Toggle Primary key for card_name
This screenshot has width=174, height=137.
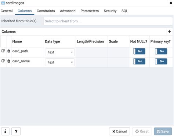coord(161,61)
